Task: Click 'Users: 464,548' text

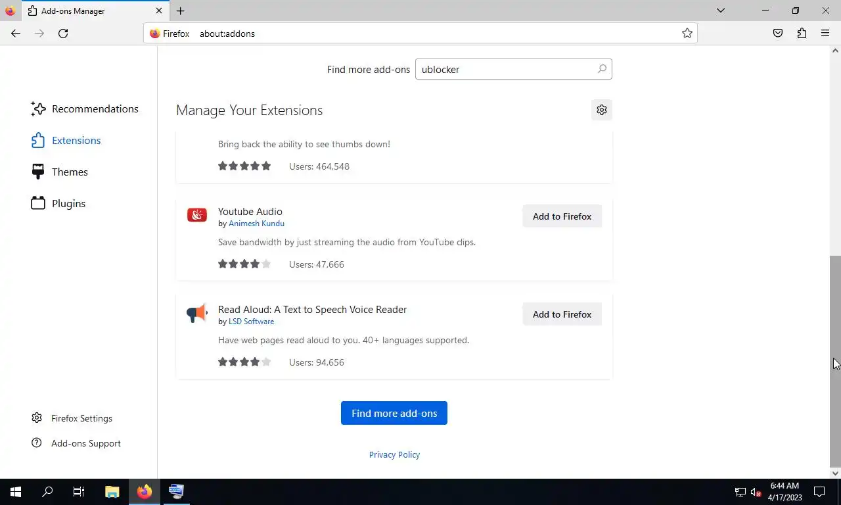Action: coord(319,166)
